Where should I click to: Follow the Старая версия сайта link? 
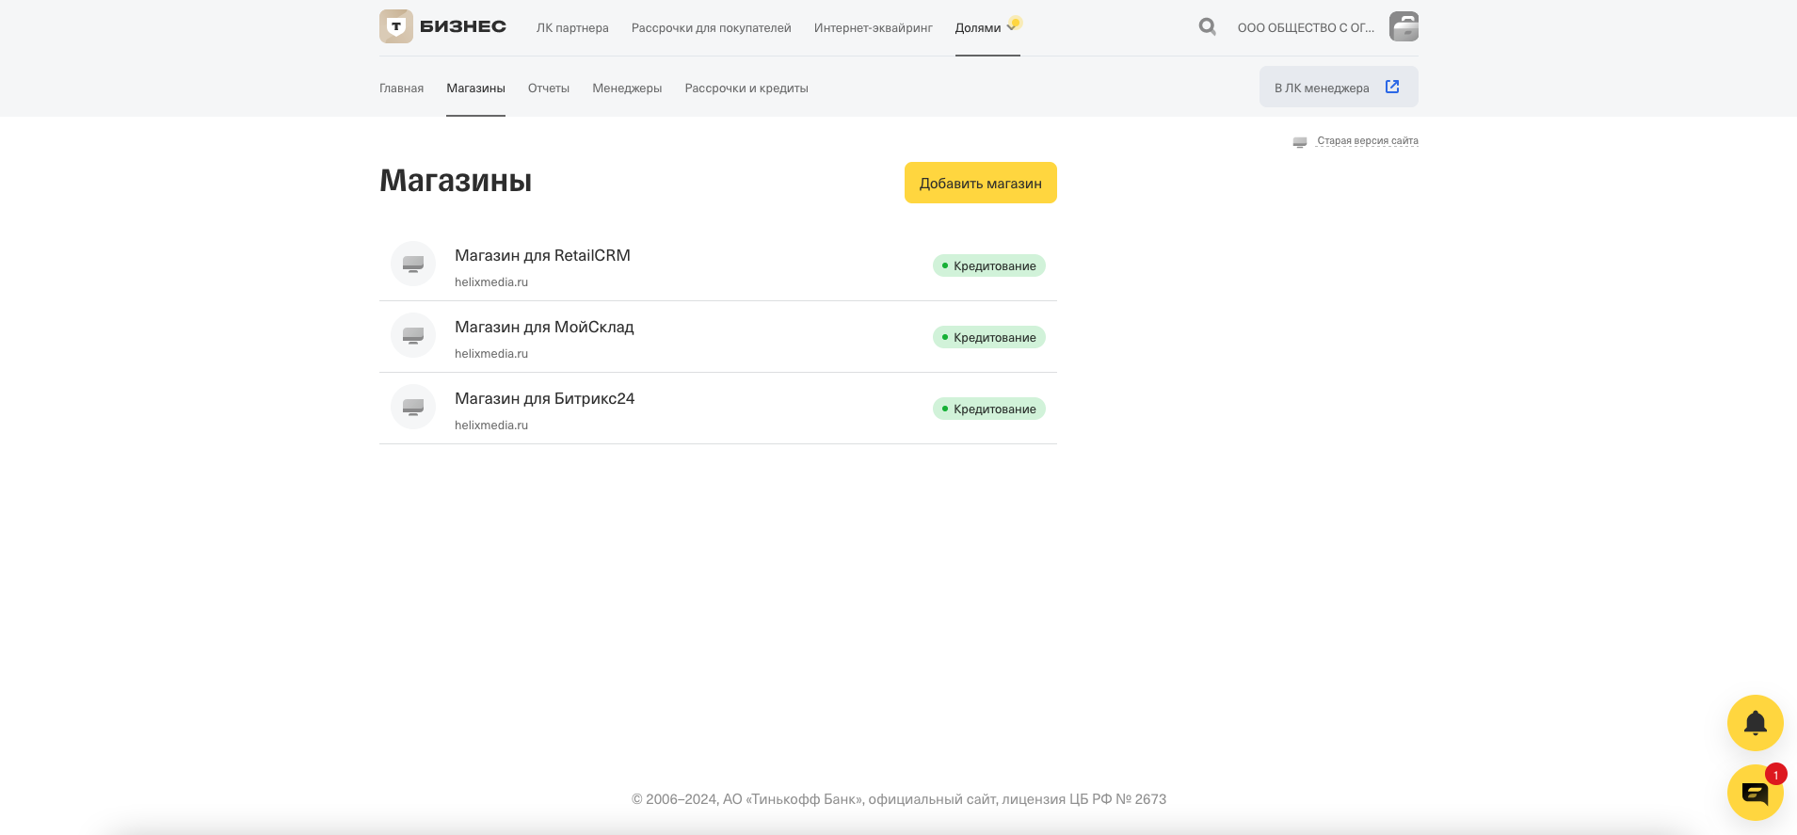click(x=1367, y=140)
